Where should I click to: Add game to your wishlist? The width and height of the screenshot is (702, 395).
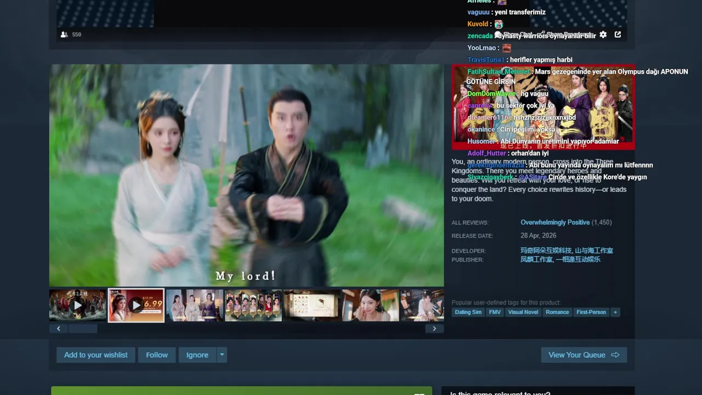(x=95, y=355)
